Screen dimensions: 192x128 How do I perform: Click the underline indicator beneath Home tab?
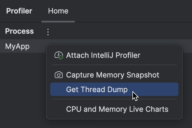pos(58,22)
